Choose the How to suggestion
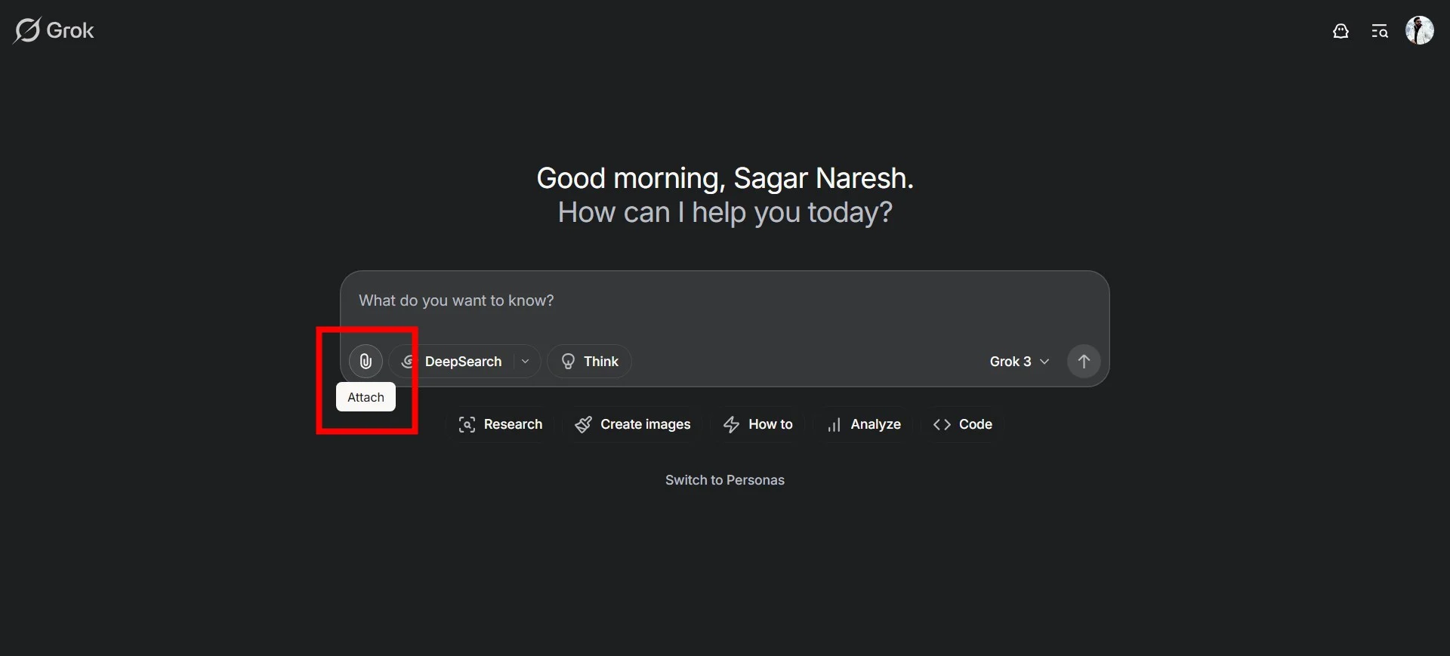The height and width of the screenshot is (656, 1450). tap(758, 424)
